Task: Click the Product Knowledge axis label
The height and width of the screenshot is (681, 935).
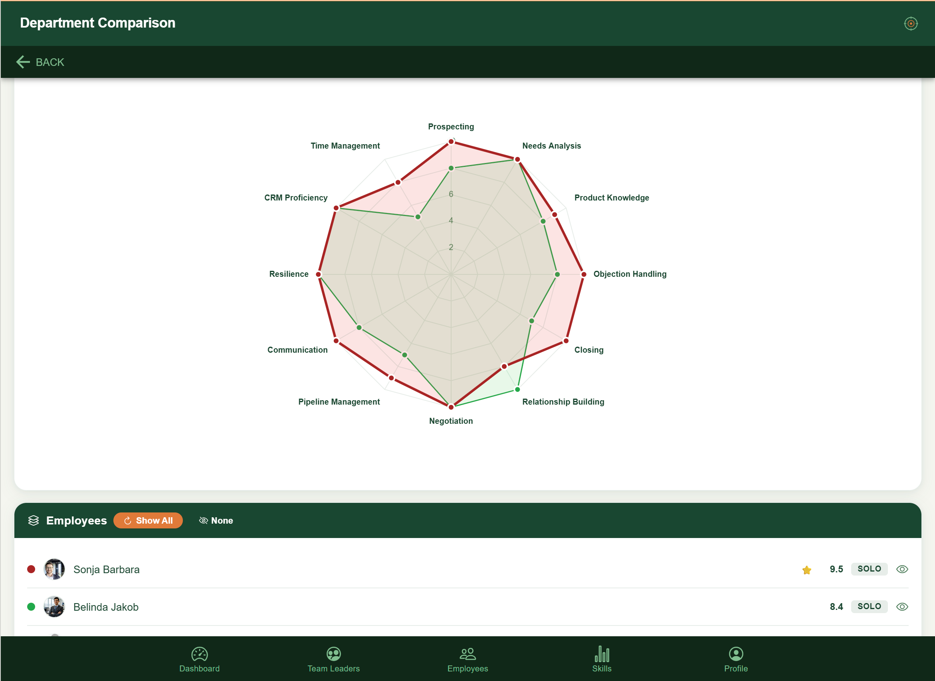Action: point(611,198)
